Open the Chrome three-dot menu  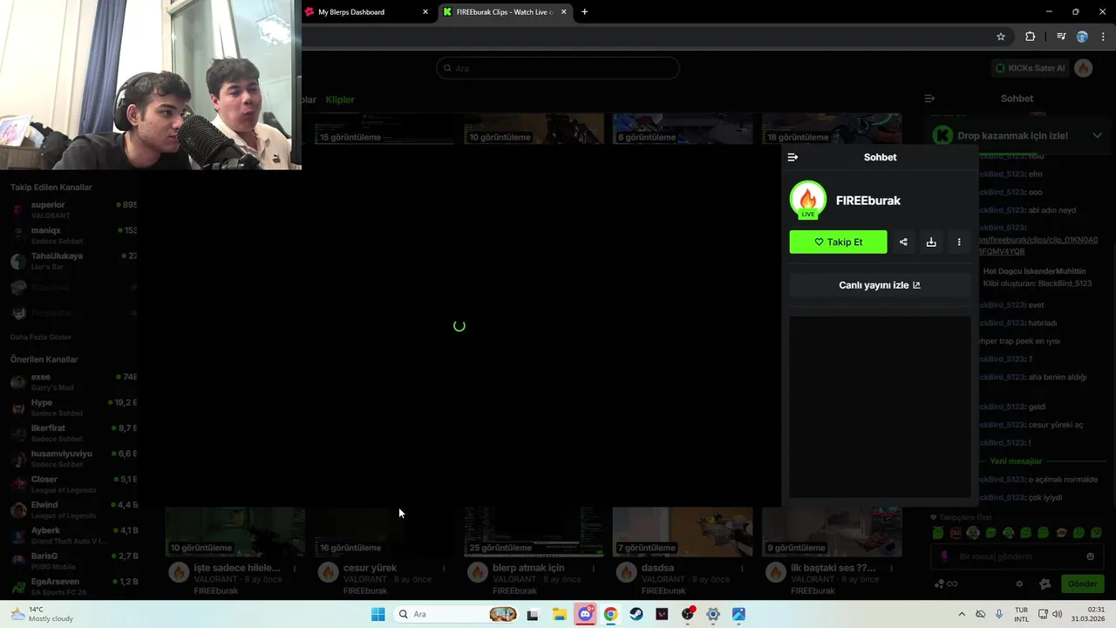(1104, 37)
